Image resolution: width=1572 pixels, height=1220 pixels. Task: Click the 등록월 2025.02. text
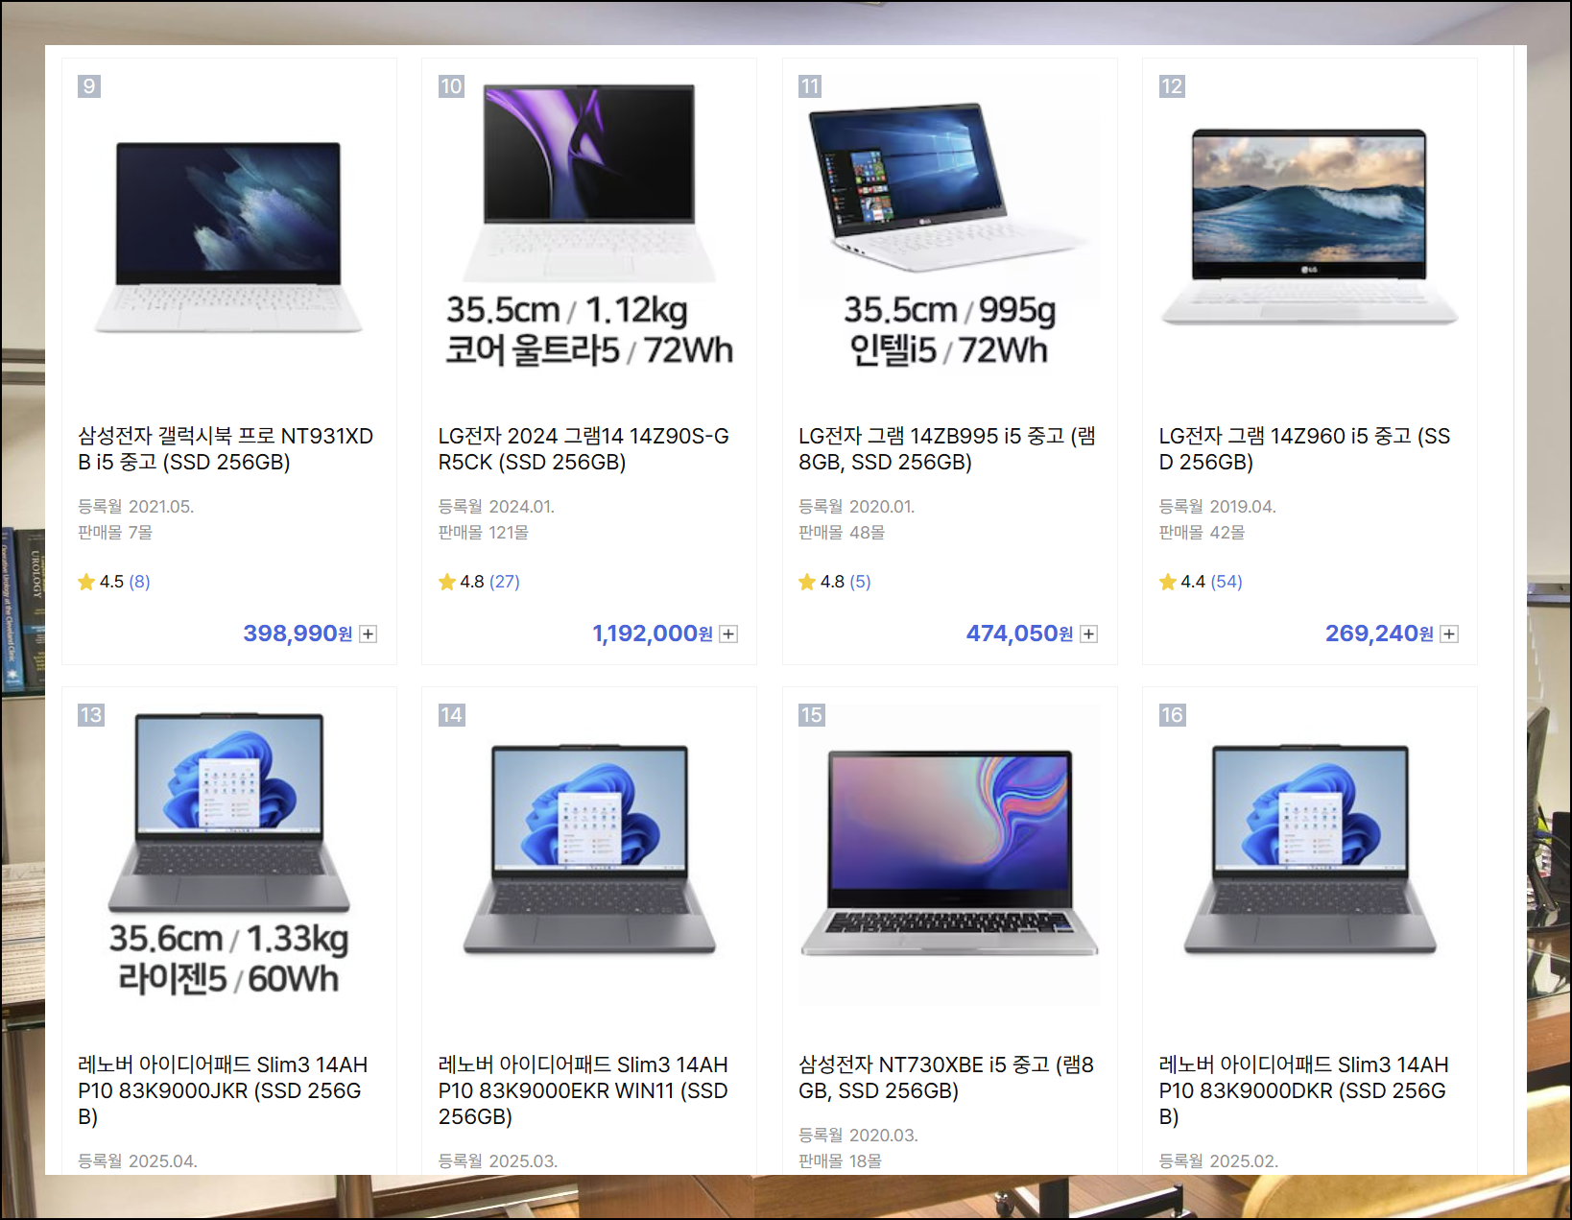[x=1219, y=1160]
